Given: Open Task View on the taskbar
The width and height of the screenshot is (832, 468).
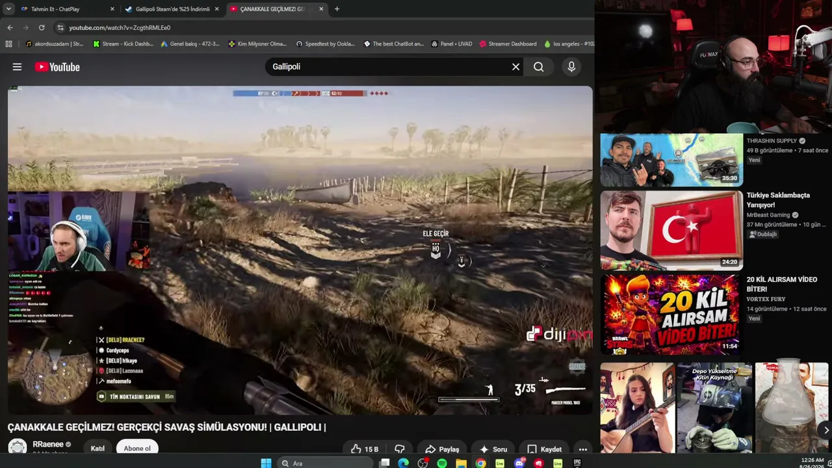Looking at the screenshot, I should pos(385,463).
